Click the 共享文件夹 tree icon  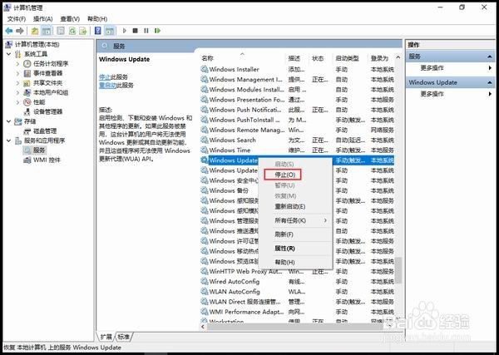[x=27, y=83]
